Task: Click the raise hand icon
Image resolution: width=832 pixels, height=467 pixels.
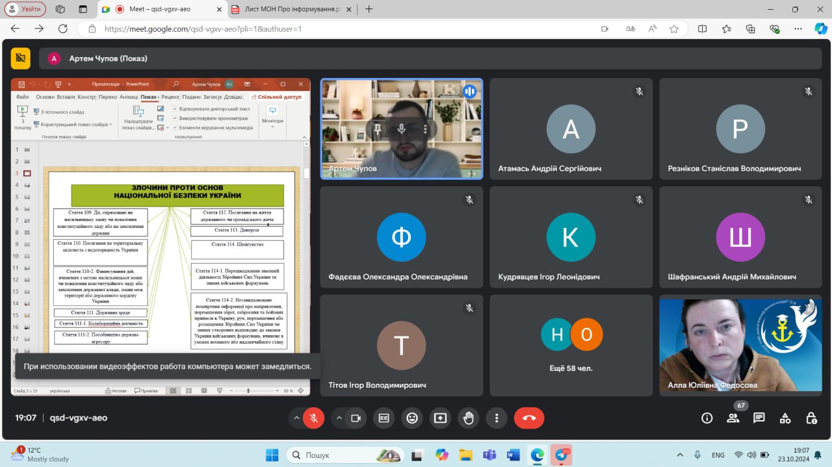Action: (468, 418)
